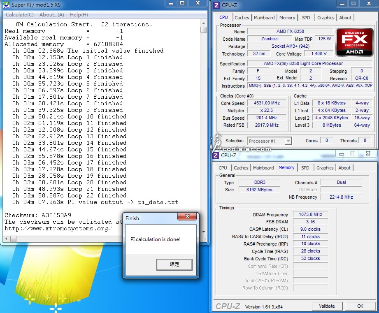Screen dimensions: 379x313
Task: Click the Core Speed value 4531.00 MHz
Action: coord(267,103)
